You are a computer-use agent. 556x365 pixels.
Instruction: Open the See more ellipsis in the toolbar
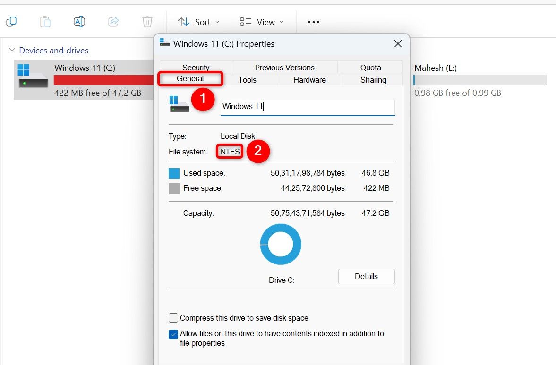pyautogui.click(x=313, y=21)
